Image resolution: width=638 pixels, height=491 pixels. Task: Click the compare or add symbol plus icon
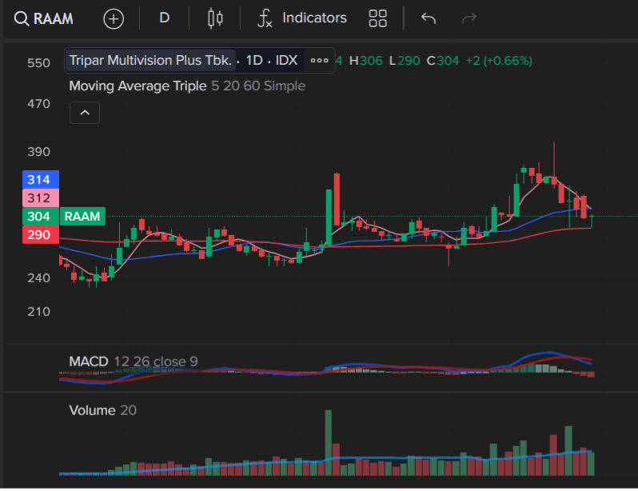tap(114, 18)
